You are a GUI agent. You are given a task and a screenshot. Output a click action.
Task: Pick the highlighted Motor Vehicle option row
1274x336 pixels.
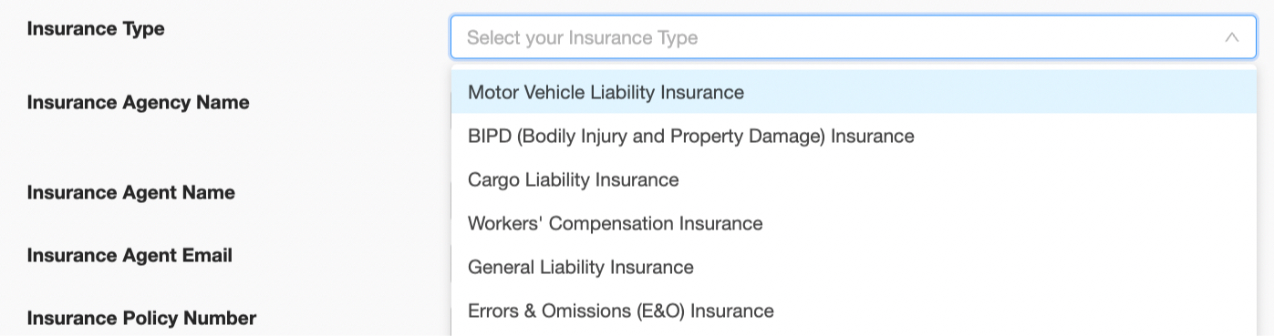pyautogui.click(x=854, y=92)
